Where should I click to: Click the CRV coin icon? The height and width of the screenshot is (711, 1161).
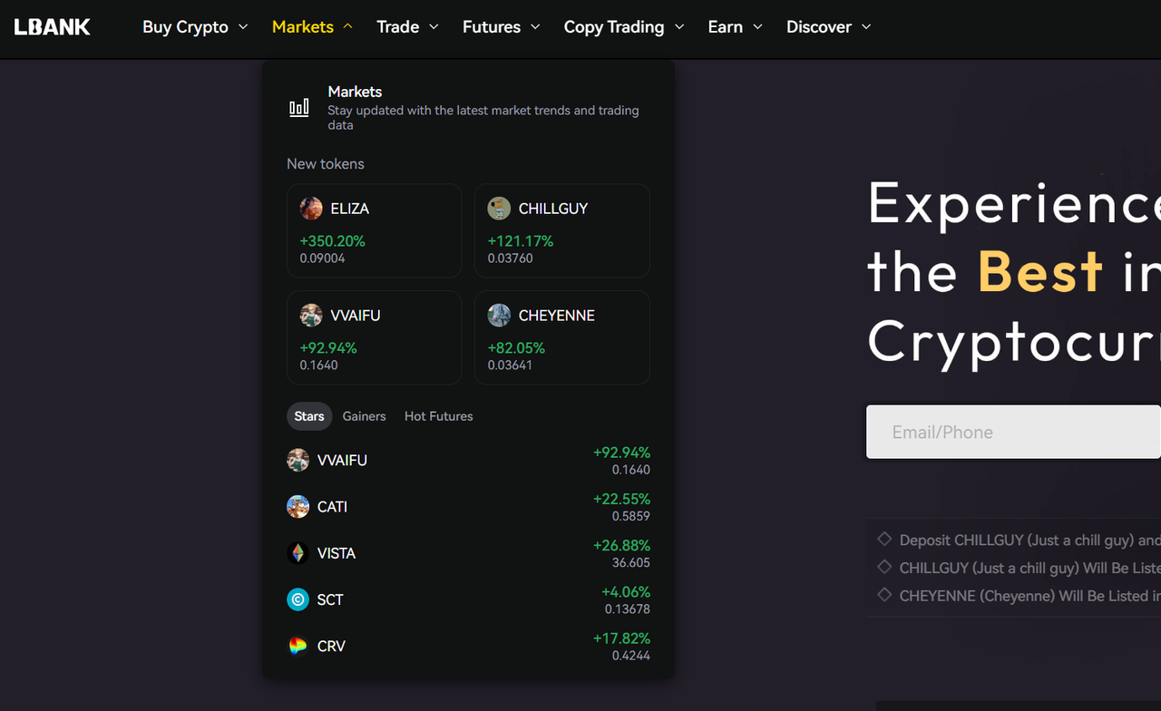pos(298,647)
